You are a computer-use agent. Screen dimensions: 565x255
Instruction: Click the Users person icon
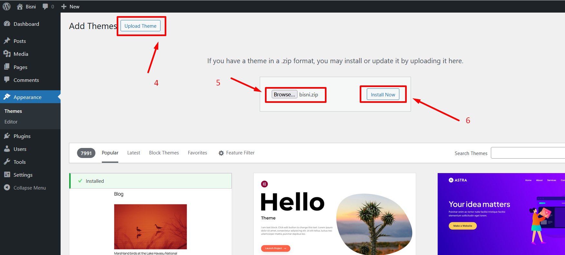coord(7,149)
